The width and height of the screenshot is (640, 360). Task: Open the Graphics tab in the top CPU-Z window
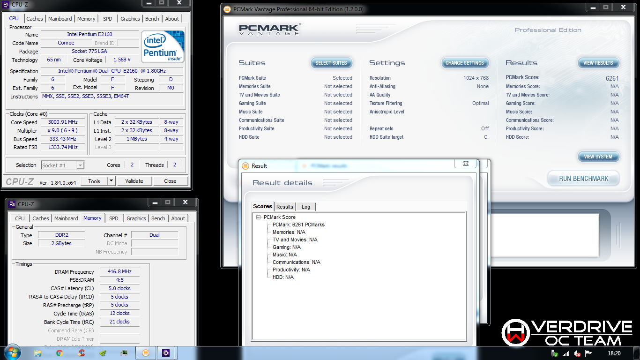coord(130,19)
